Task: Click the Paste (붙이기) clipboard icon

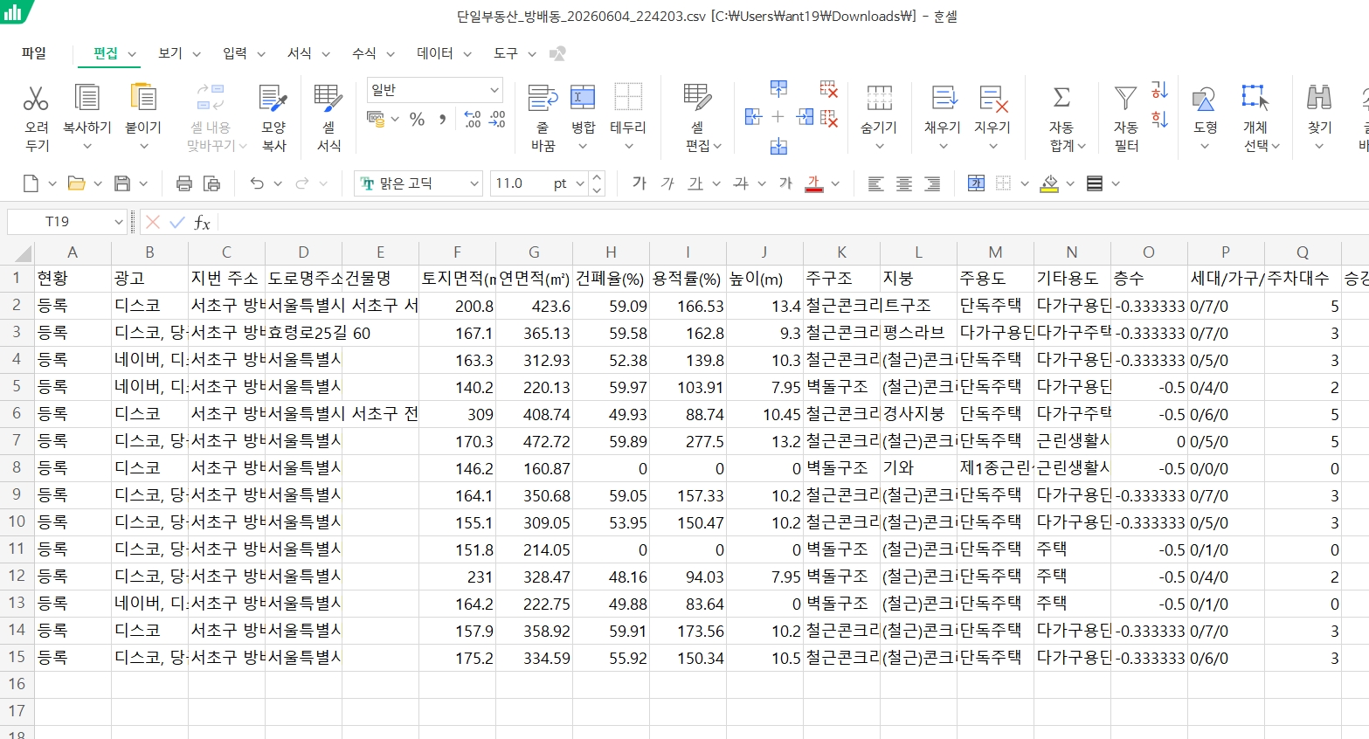Action: (142, 98)
